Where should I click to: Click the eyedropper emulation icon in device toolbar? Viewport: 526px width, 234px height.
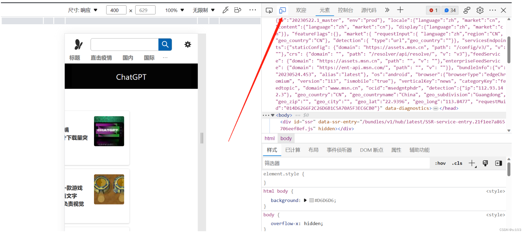[226, 10]
